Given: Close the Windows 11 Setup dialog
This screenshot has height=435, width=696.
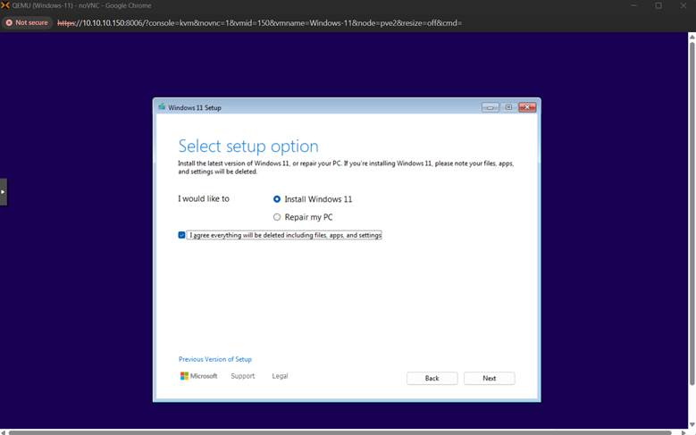Looking at the screenshot, I should pyautogui.click(x=527, y=107).
